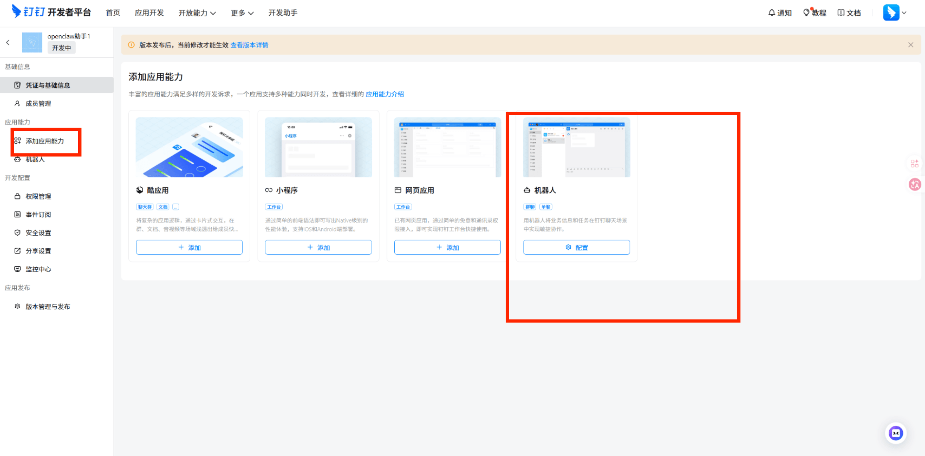Open the 查看版本详情 link
925x456 pixels.
tap(249, 45)
